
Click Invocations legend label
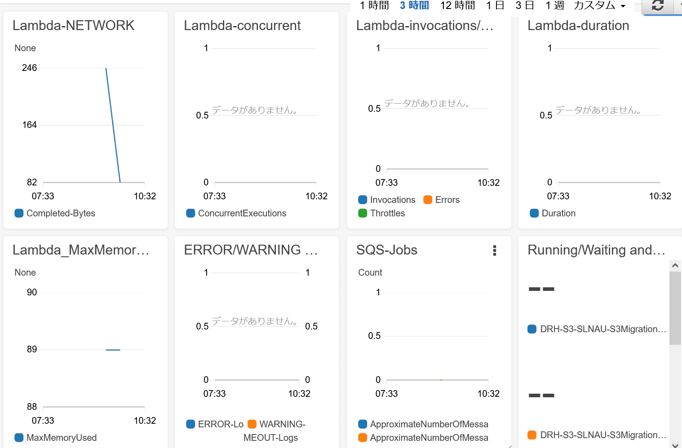393,200
